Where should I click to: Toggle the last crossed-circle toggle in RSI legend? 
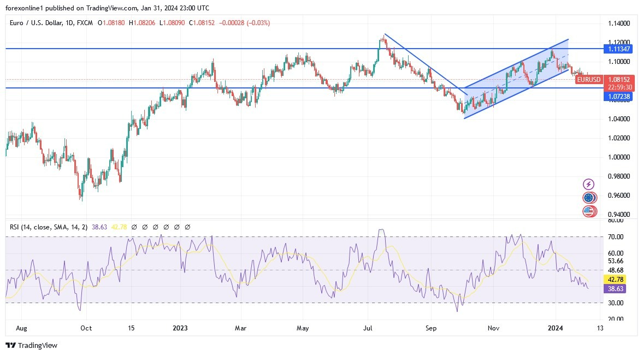188,227
